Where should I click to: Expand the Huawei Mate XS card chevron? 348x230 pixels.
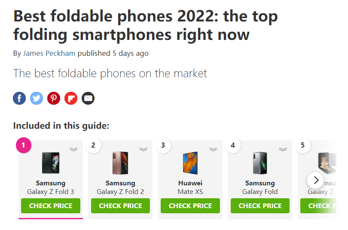(x=213, y=149)
